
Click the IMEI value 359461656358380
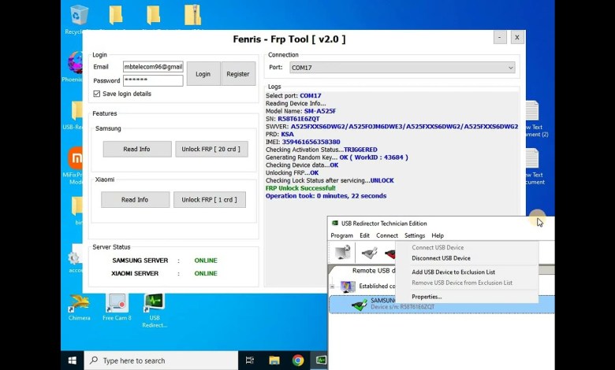[x=311, y=142]
